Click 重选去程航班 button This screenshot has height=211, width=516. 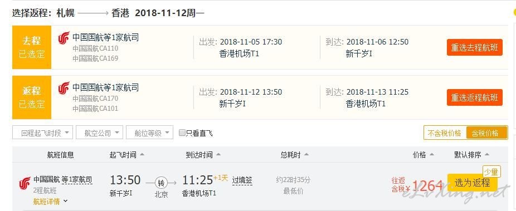coord(475,48)
